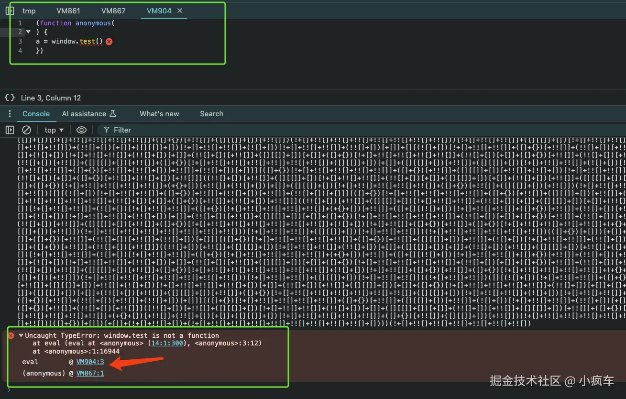Open the tmp file tab
The height and width of the screenshot is (399, 626).
tap(29, 11)
